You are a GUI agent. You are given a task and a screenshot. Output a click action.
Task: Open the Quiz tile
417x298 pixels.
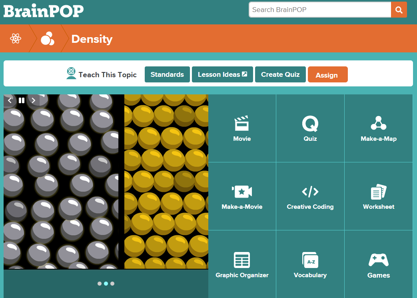310,128
